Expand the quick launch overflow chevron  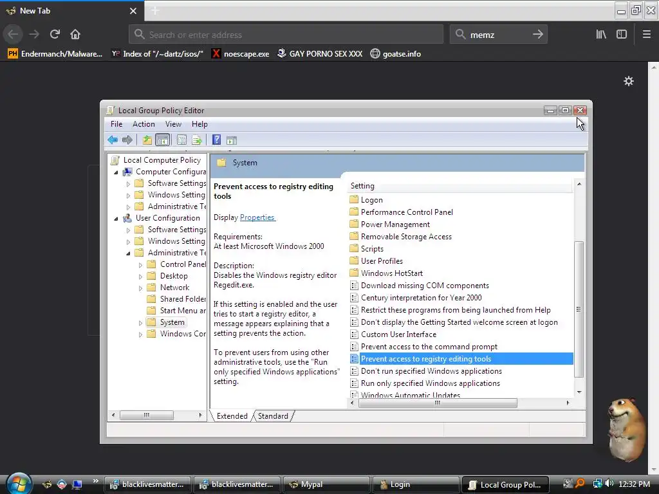[x=96, y=481]
